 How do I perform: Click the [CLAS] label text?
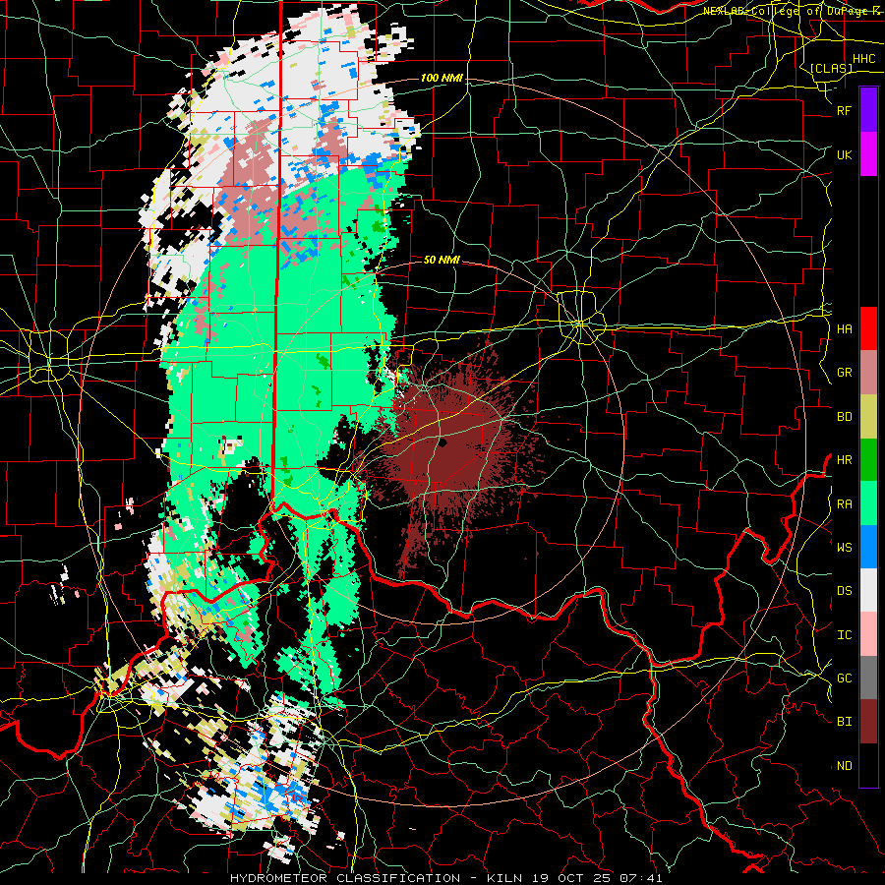[831, 69]
